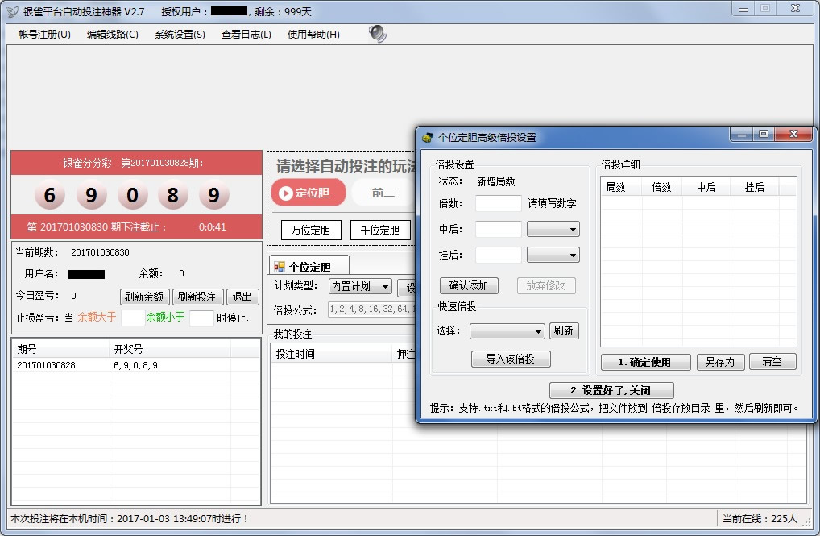The width and height of the screenshot is (820, 536).
Task: Click the play icon on 定位胆 button
Action: (284, 193)
